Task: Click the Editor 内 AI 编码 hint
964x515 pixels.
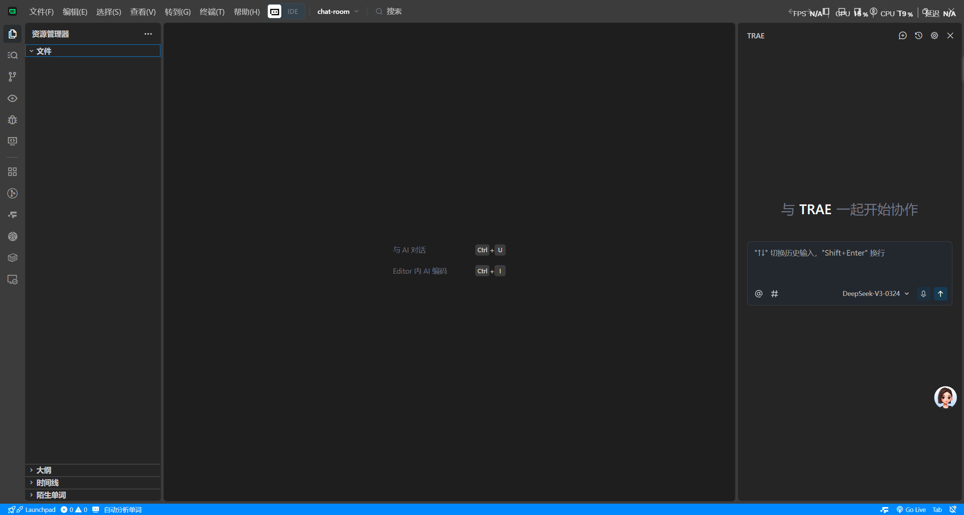Action: pos(420,271)
